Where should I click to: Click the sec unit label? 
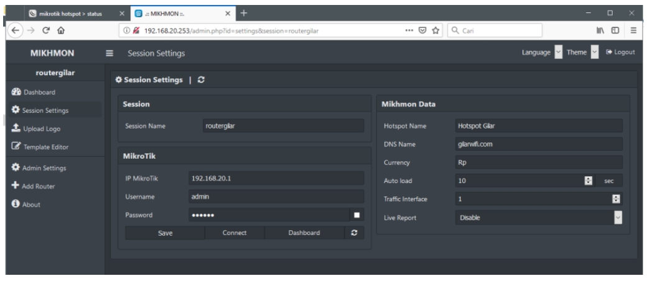click(x=609, y=181)
